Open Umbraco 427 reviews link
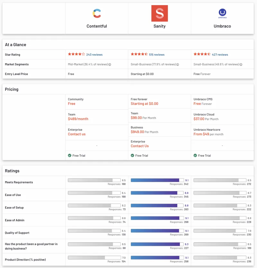Viewport: 257px width, 268px height. pyautogui.click(x=220, y=55)
